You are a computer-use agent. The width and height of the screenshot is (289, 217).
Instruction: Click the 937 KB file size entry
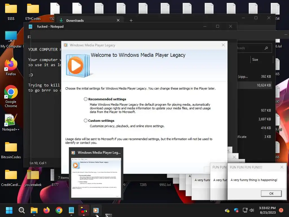point(266,110)
